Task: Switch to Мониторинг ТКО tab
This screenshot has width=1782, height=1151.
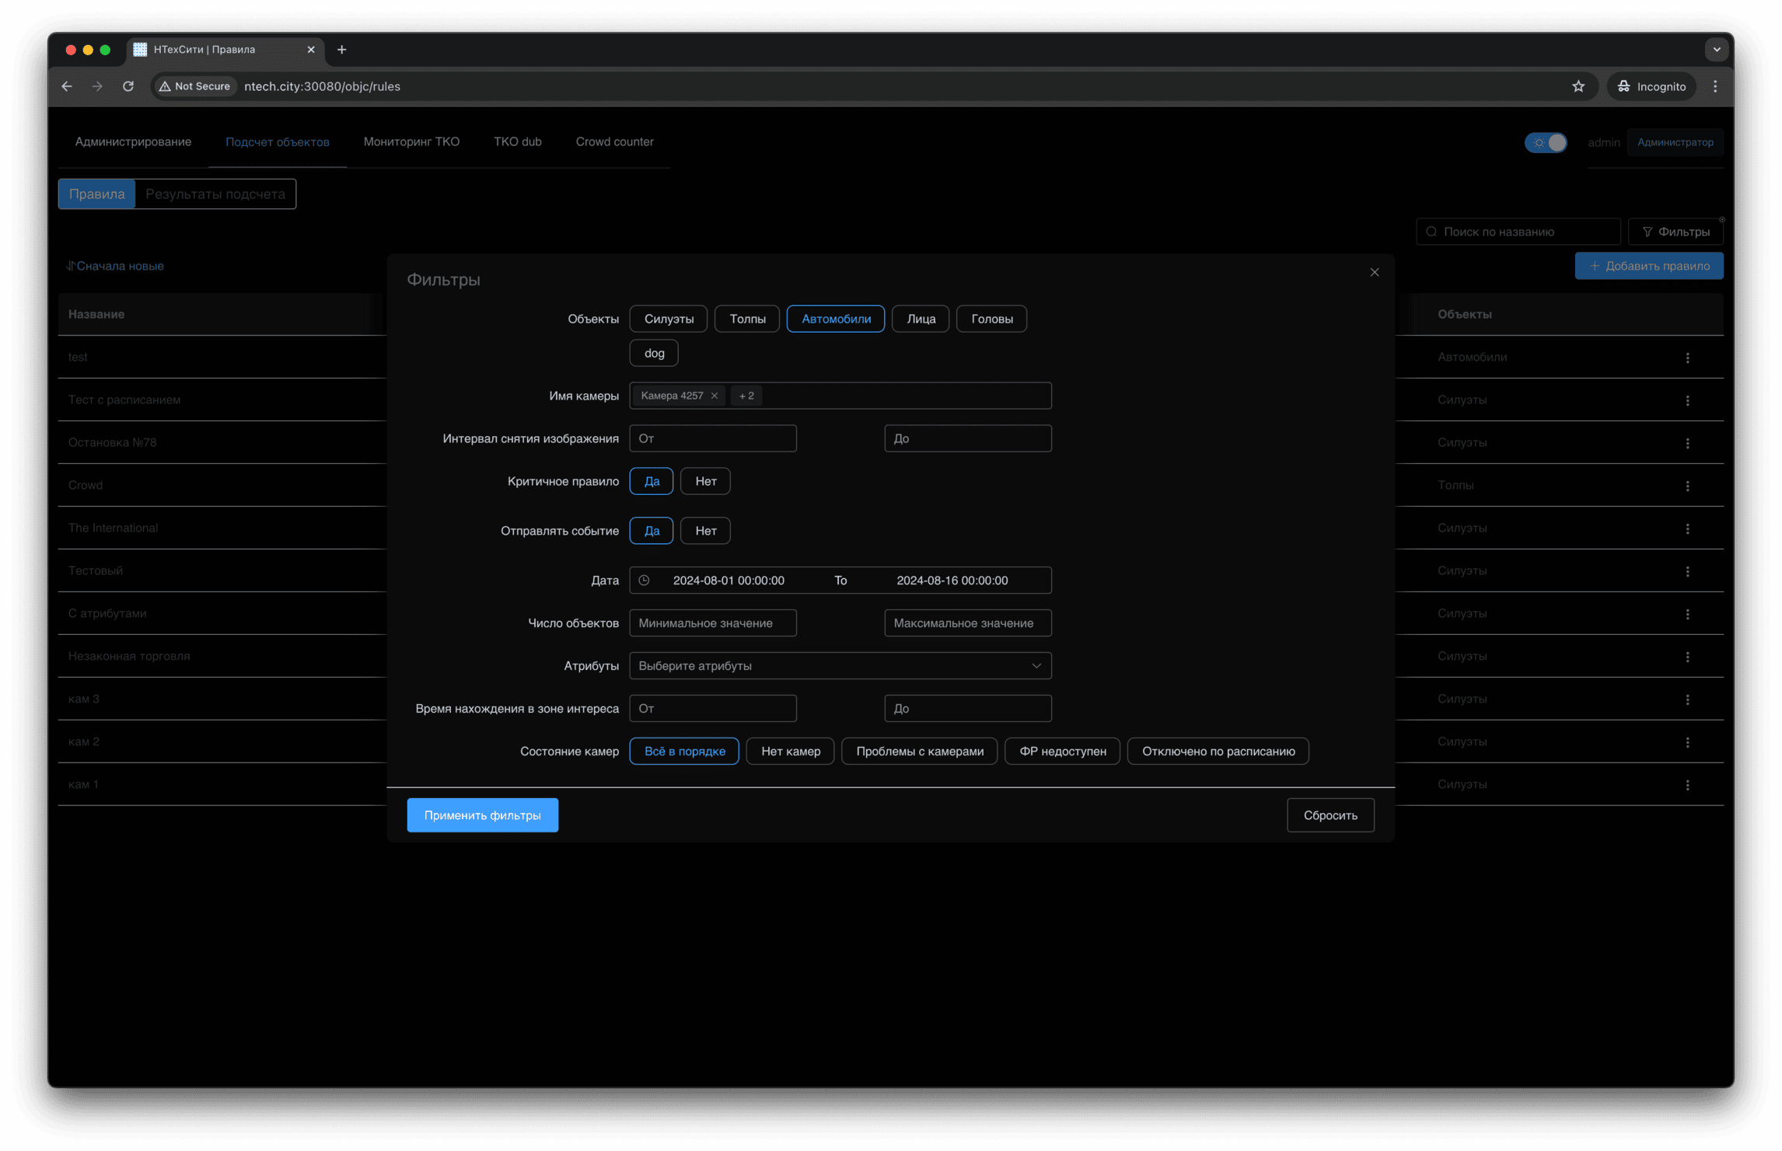Action: click(x=411, y=141)
